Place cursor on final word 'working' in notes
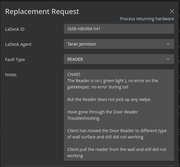This screenshot has height=167, width=180. (x=75, y=156)
